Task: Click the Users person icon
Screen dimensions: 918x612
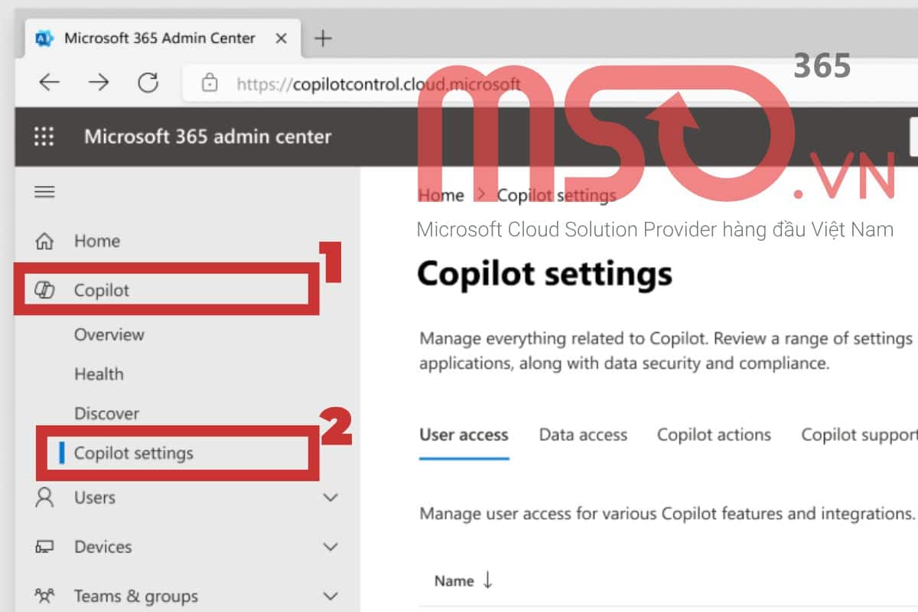Action: tap(45, 498)
